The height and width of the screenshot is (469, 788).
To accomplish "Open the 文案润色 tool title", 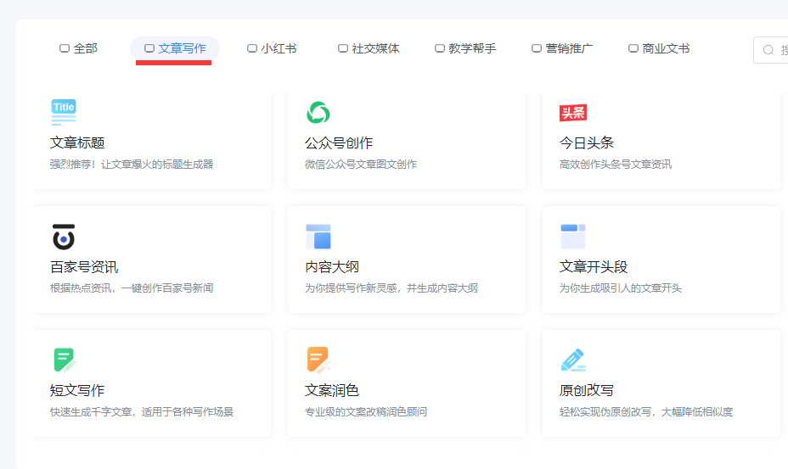I will pyautogui.click(x=332, y=391).
